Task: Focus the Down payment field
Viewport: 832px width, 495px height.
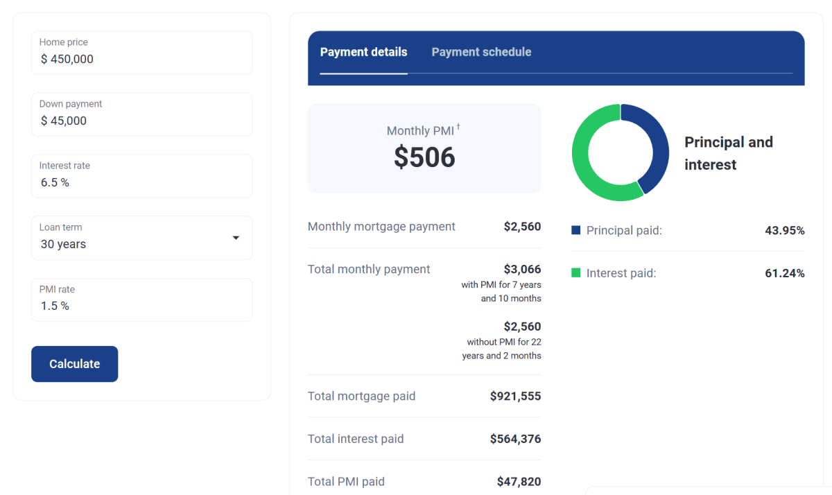Action: (141, 114)
